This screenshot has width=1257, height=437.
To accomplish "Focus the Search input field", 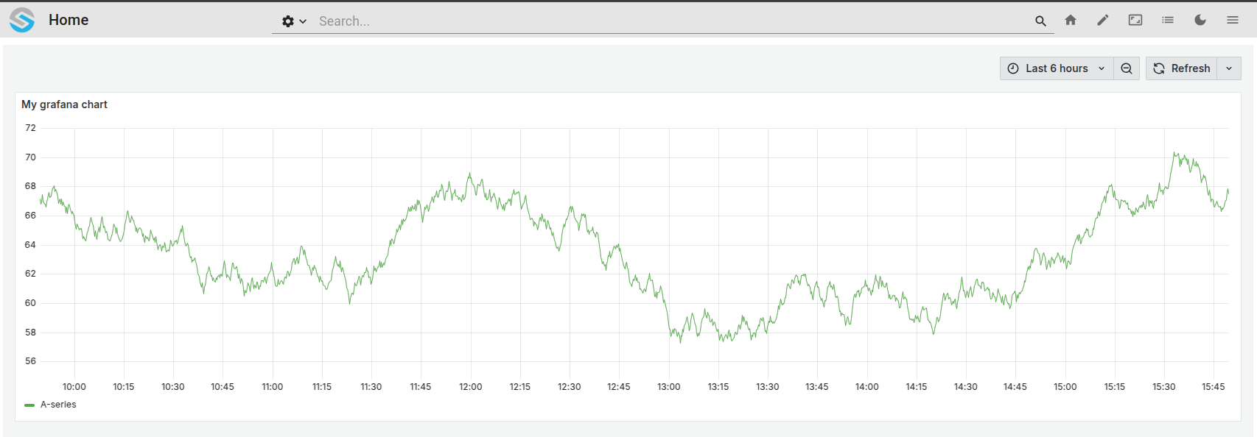I will click(670, 21).
